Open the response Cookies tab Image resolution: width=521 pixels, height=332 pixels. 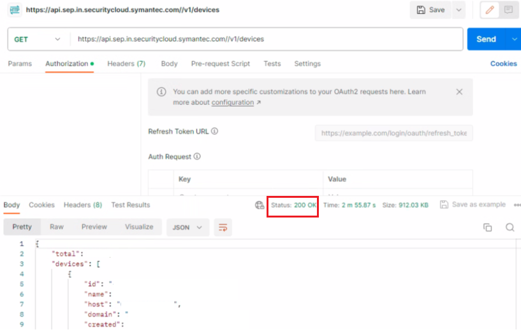tap(41, 205)
